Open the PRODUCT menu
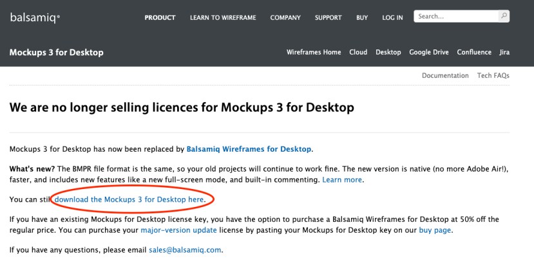The width and height of the screenshot is (534, 279). click(160, 18)
